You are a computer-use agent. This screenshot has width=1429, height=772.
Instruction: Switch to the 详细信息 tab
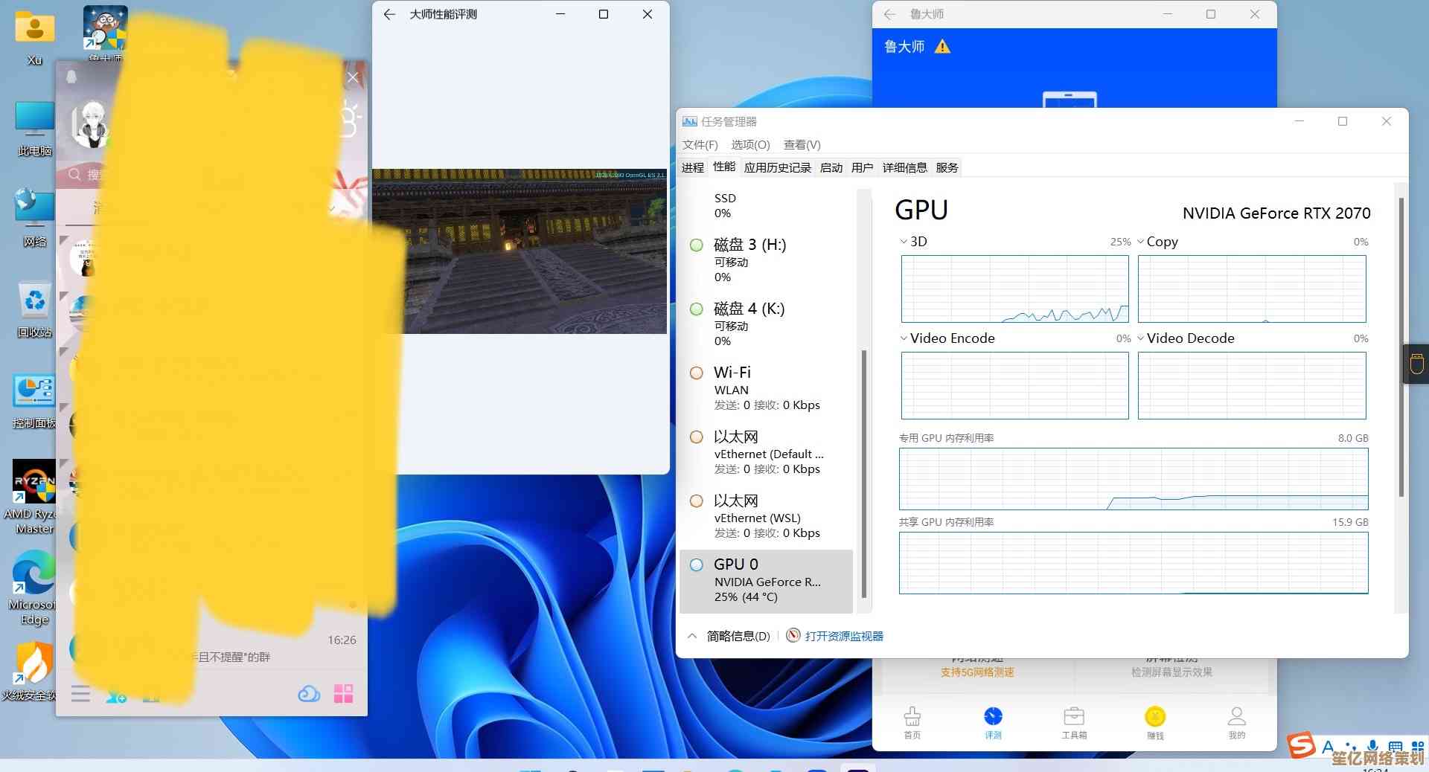click(x=904, y=167)
